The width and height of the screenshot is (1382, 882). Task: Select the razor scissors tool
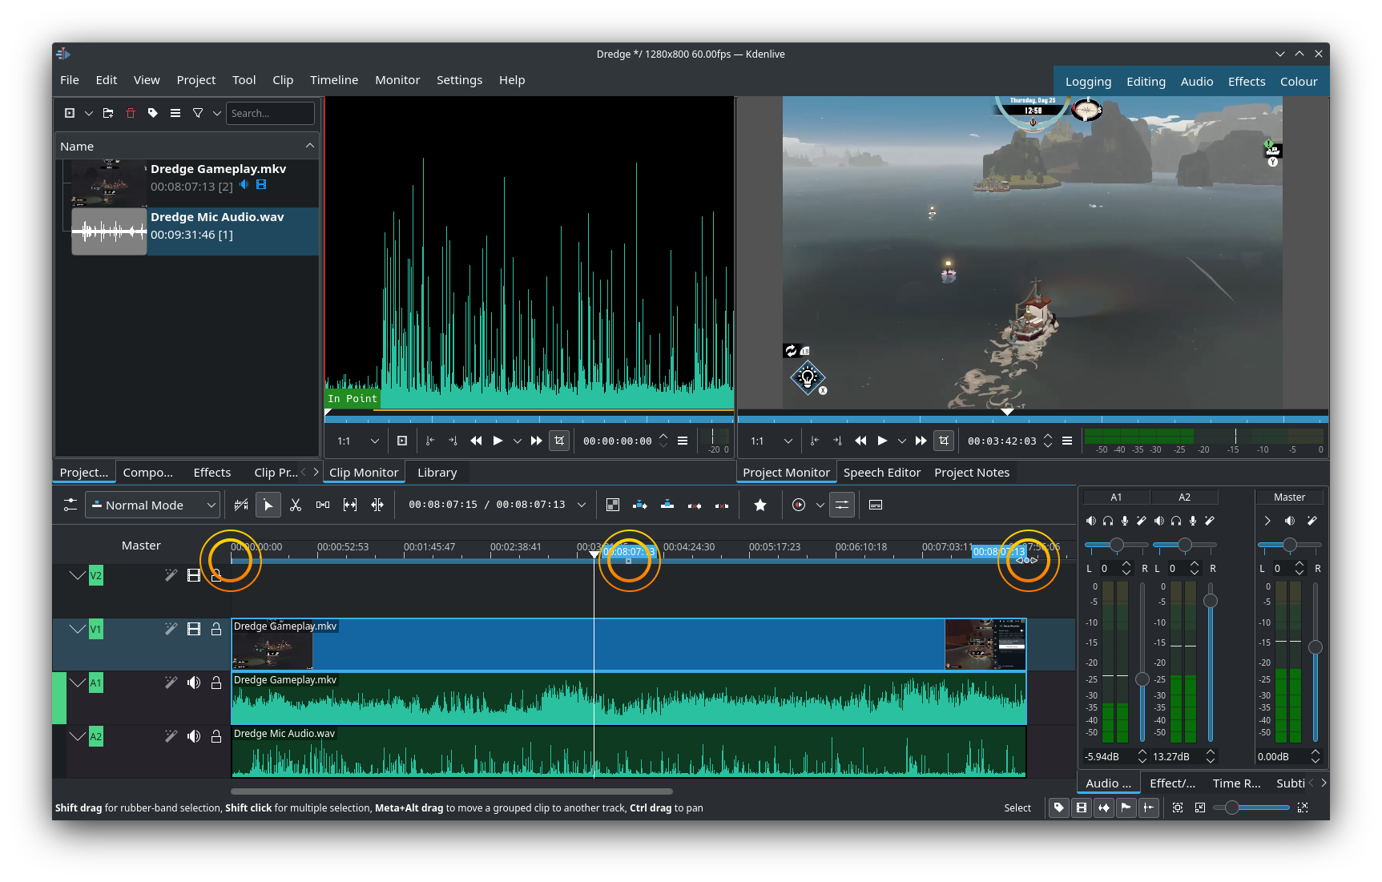[296, 505]
